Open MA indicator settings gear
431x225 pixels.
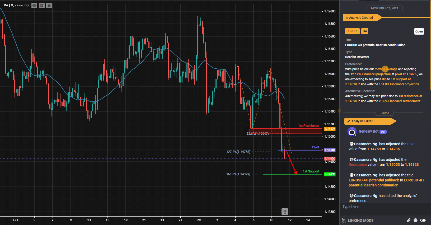[42, 6]
